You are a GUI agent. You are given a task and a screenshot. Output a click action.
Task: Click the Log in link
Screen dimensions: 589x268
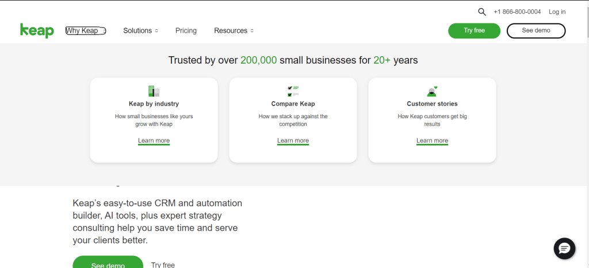click(557, 11)
